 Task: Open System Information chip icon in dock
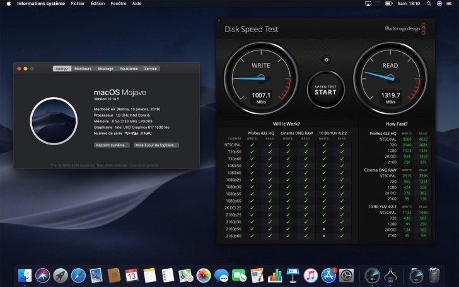(x=390, y=276)
